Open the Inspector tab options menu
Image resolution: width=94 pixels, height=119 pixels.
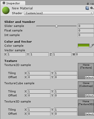click(92, 4)
